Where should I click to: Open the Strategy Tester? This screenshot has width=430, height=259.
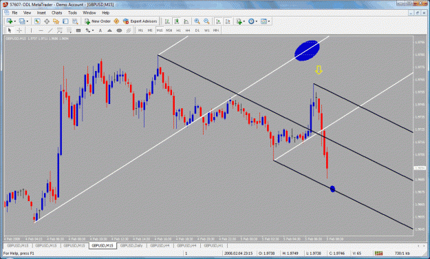coord(75,21)
